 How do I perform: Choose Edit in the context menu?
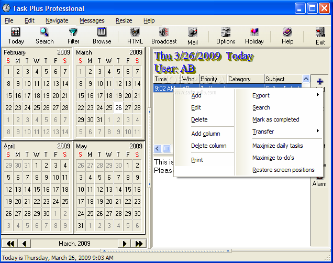(x=204, y=107)
